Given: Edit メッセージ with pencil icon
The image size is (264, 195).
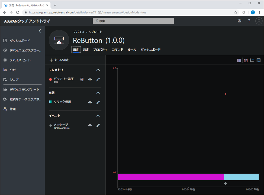Looking at the screenshot, I should tap(98, 125).
